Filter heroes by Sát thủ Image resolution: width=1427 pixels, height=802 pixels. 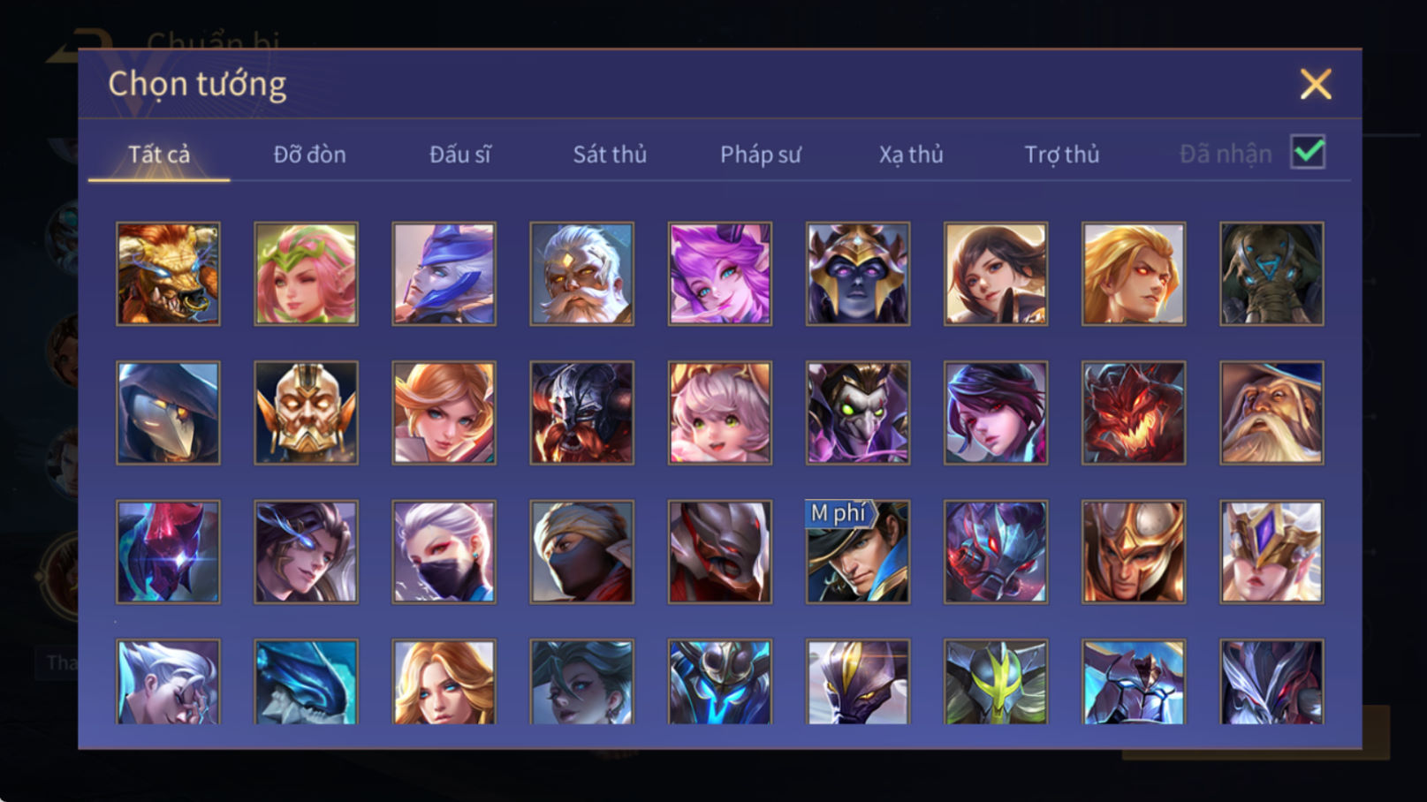[x=610, y=155]
